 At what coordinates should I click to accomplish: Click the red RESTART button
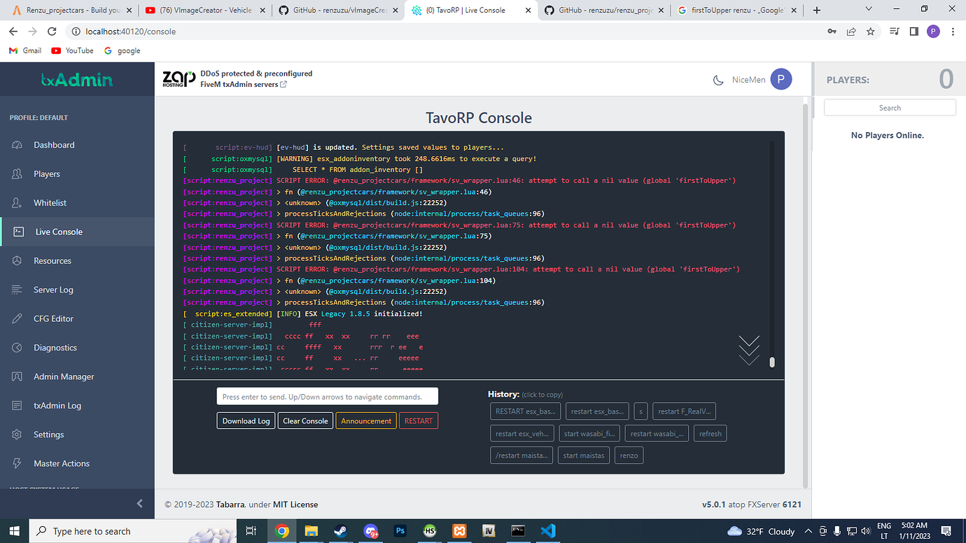(418, 421)
